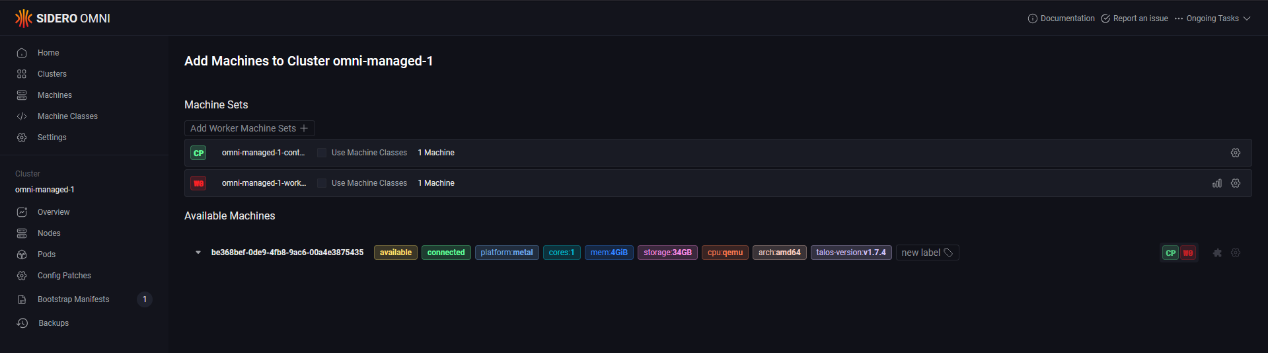Open settings gear for control plane machine set
The width and height of the screenshot is (1268, 353).
point(1235,153)
